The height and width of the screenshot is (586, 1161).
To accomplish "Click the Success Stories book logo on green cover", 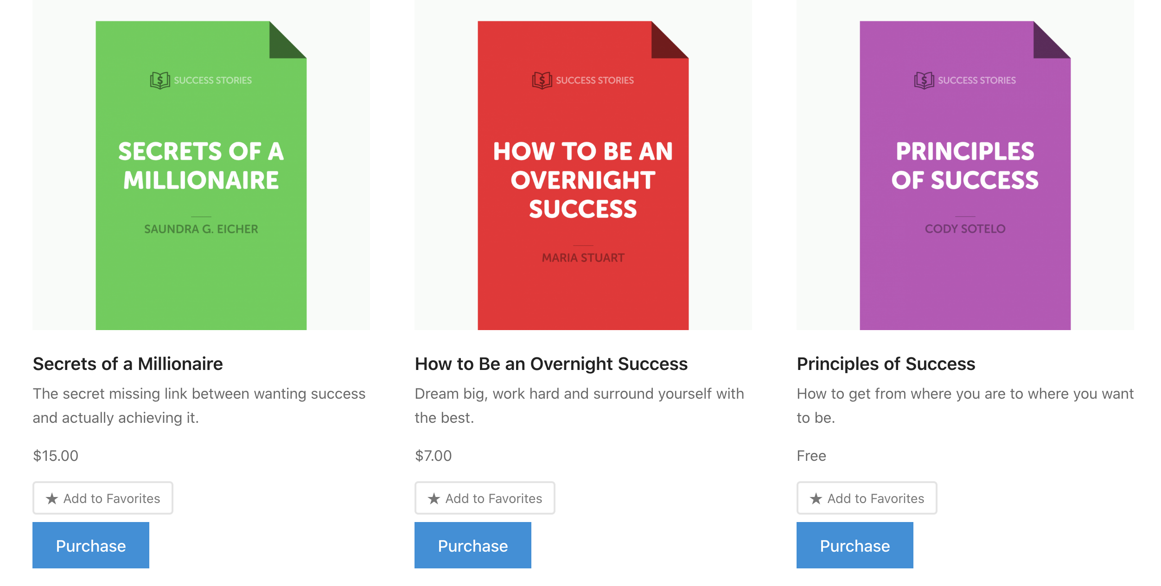I will [160, 81].
